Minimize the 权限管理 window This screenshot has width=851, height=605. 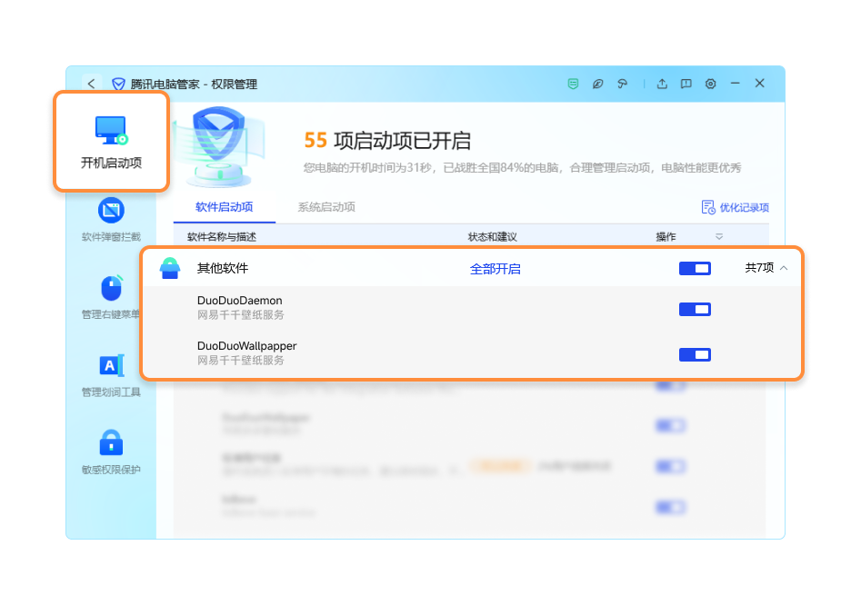click(735, 84)
